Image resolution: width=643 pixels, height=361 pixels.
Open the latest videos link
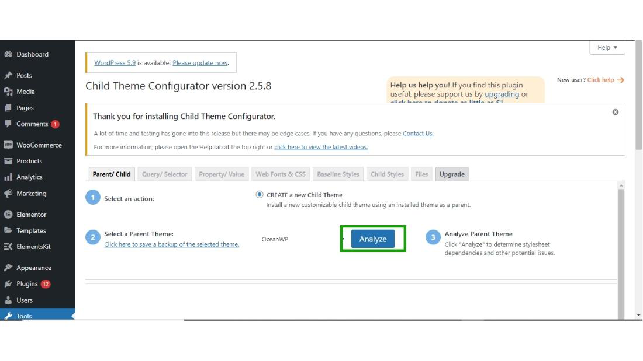click(321, 147)
